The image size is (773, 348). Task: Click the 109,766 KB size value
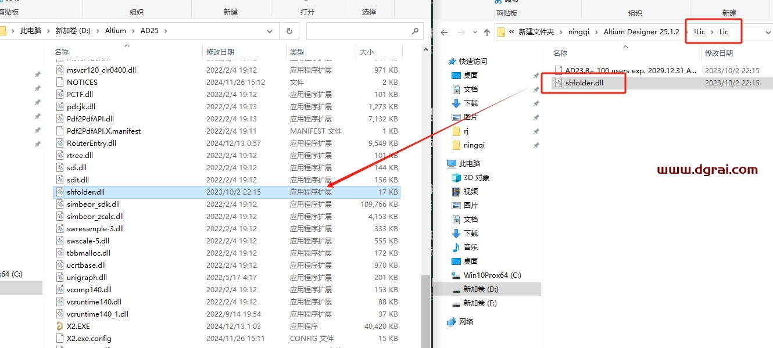pos(379,204)
